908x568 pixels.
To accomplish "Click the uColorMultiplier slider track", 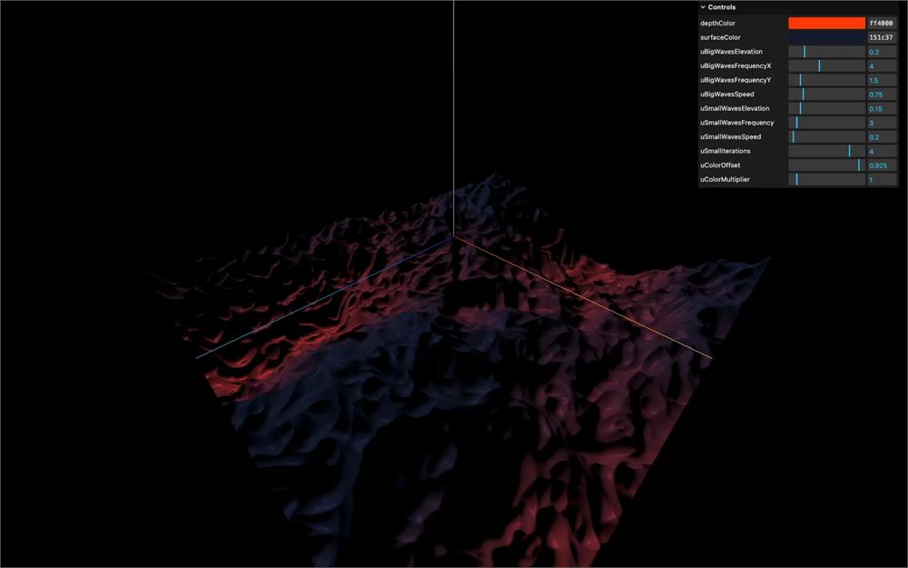I will [x=826, y=179].
